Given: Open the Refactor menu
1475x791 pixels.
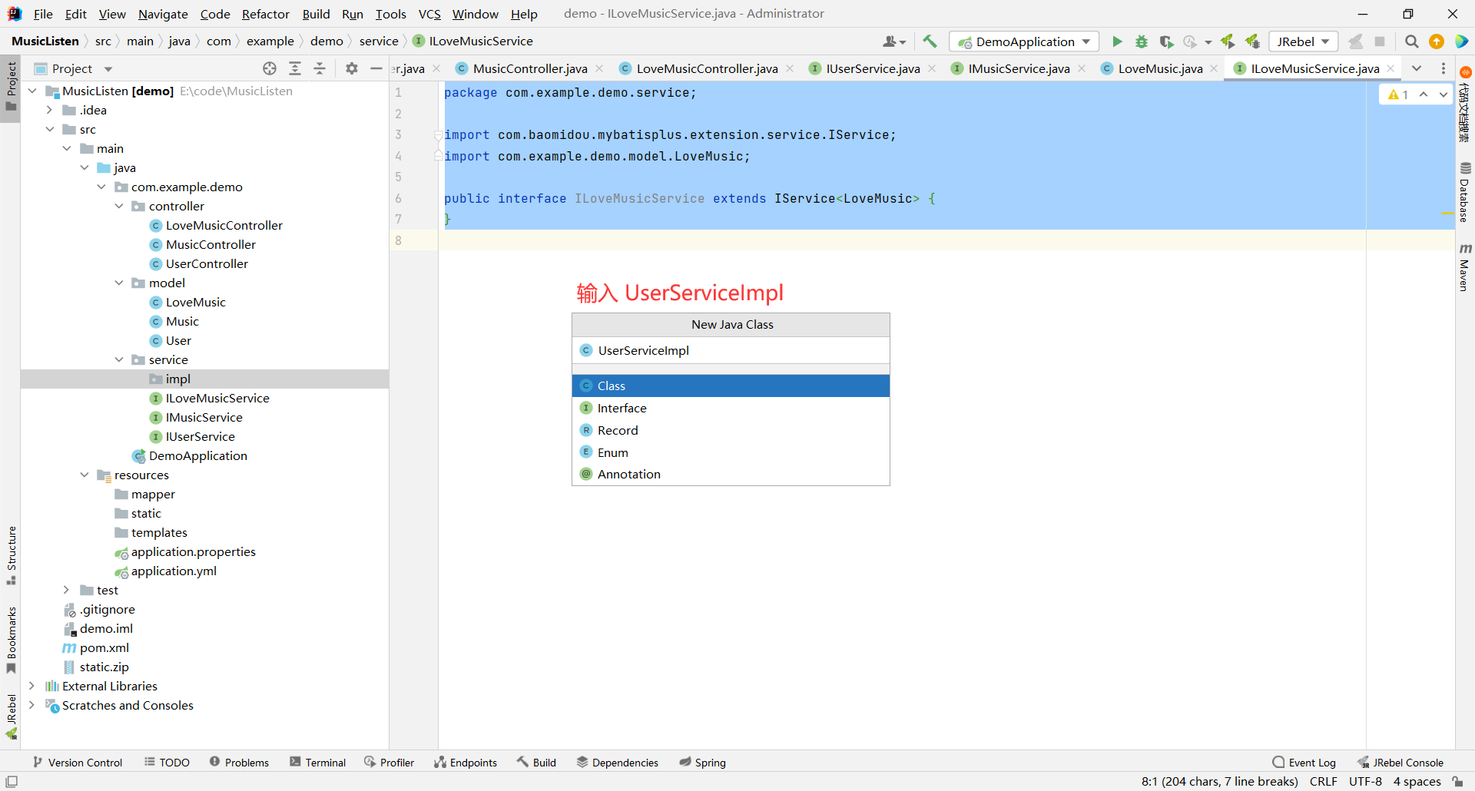Looking at the screenshot, I should coord(265,14).
